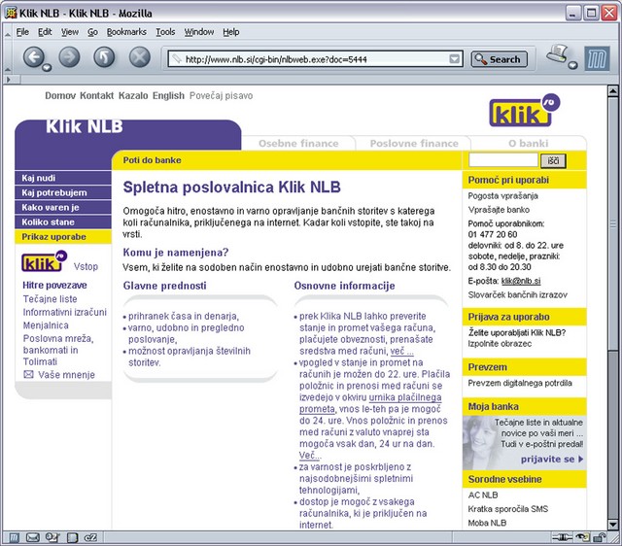
Task: Open the Tools menu
Action: tap(165, 32)
